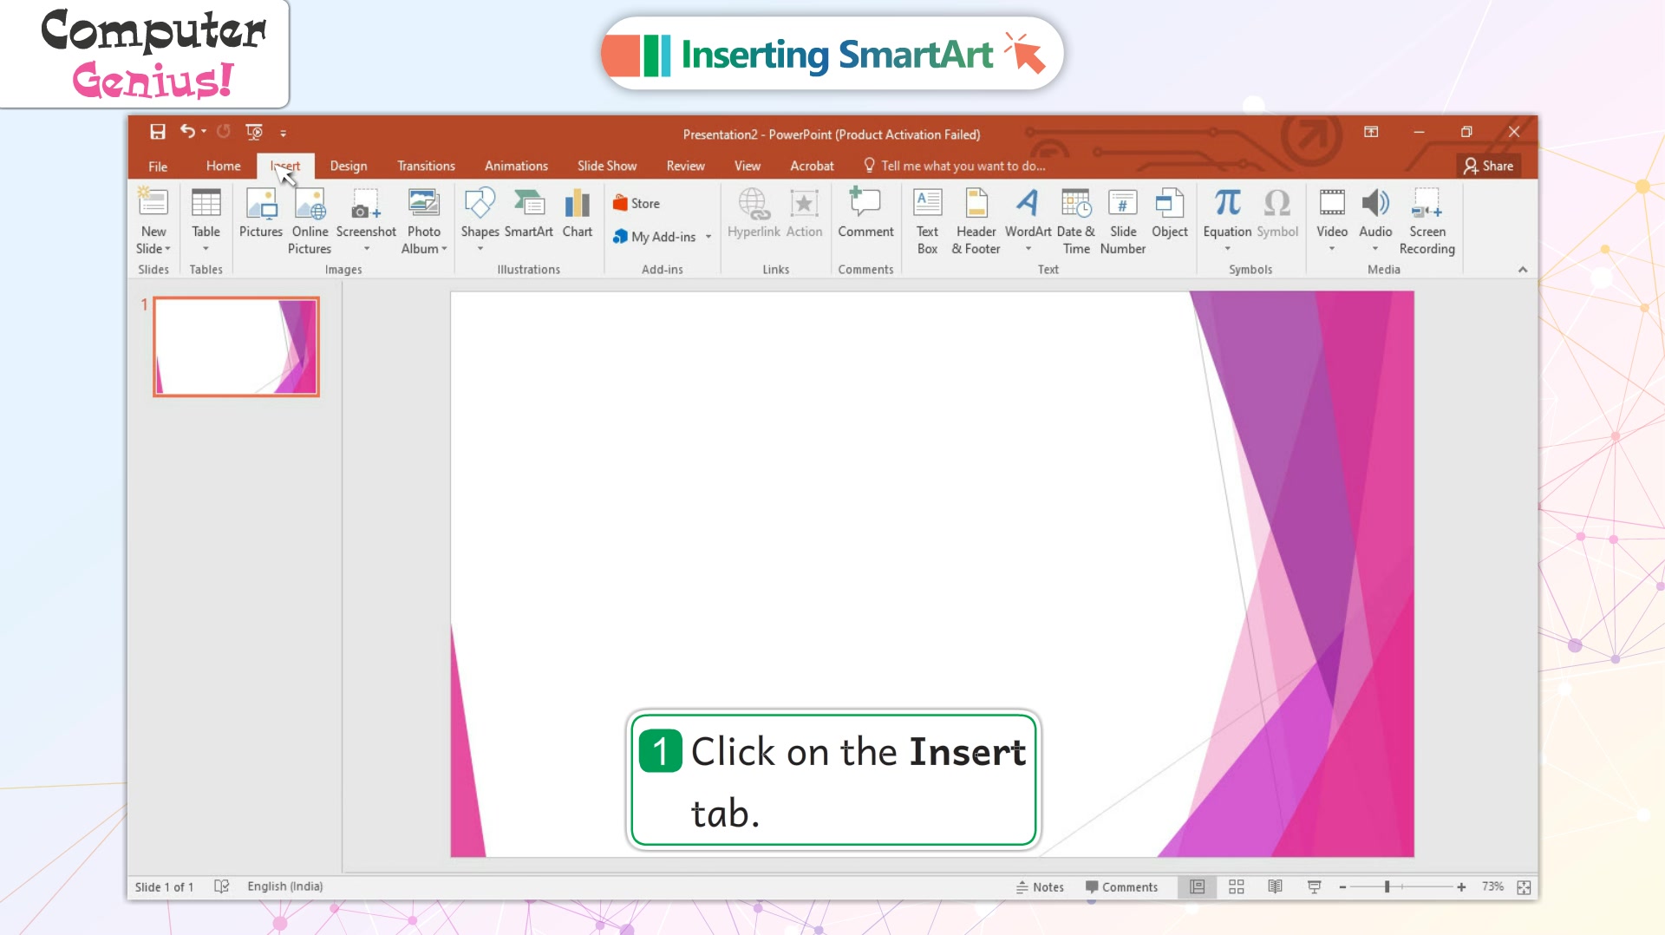Add a new Comment
The height and width of the screenshot is (935, 1665).
pyautogui.click(x=865, y=213)
